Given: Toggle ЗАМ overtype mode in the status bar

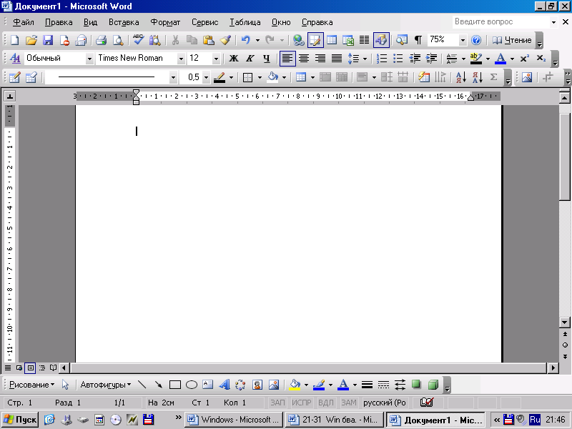Looking at the screenshot, I should coord(349,403).
